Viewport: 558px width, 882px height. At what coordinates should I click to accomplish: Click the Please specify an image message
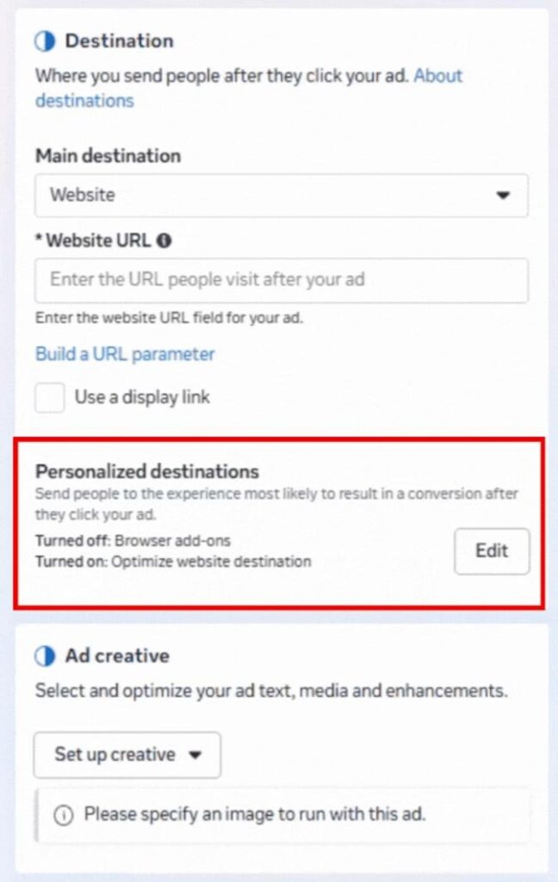pyautogui.click(x=254, y=814)
